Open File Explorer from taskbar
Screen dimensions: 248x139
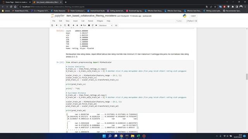tap(133, 136)
